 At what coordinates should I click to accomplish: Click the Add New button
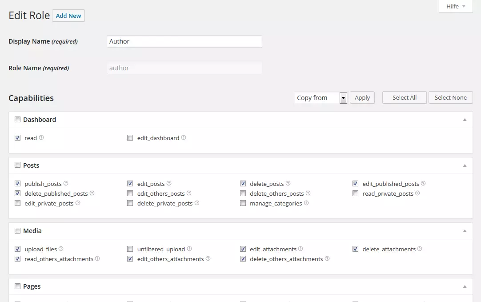click(x=68, y=16)
